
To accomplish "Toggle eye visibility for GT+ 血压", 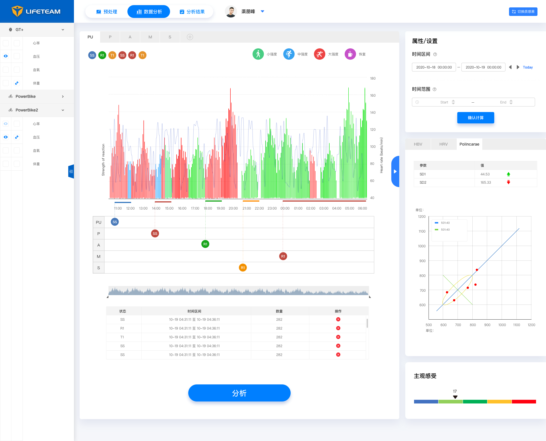I will click(6, 56).
